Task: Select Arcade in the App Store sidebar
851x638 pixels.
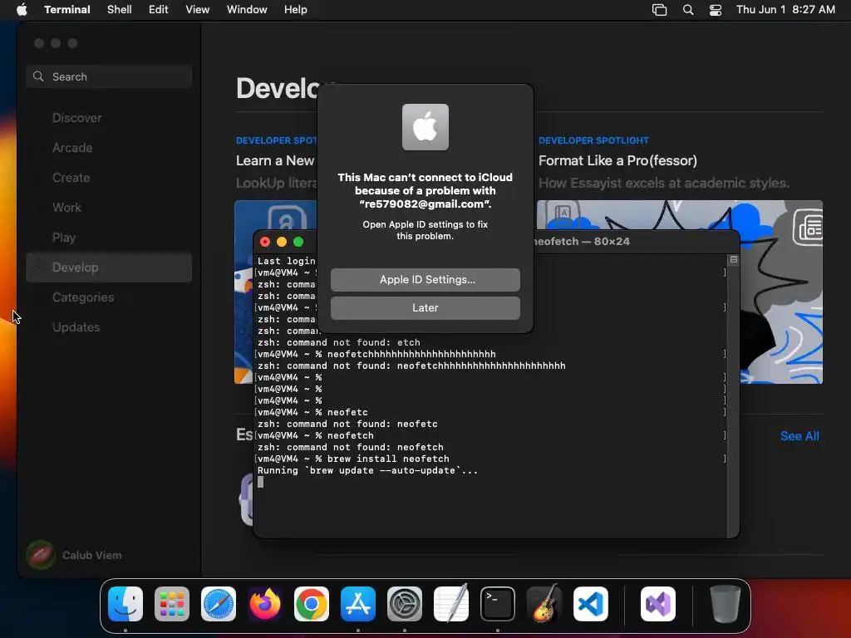Action: click(x=109, y=148)
